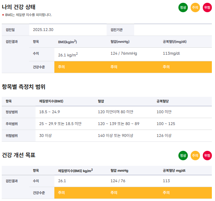Click red 위험 badge beside 나의 건강 상태
This screenshot has height=201, width=215.
[207, 7]
